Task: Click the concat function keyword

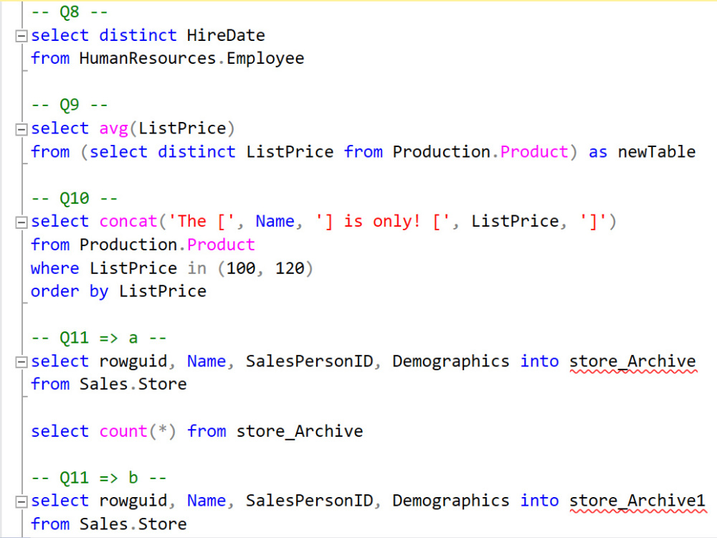Action: point(128,222)
